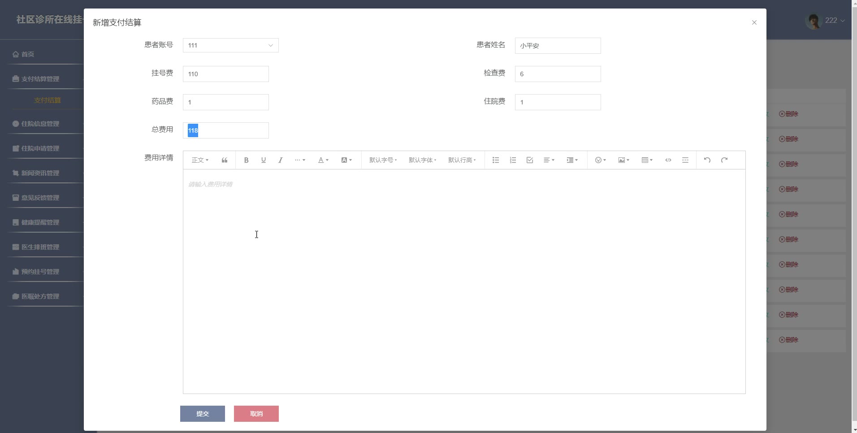This screenshot has height=433, width=857.
Task: Click the 总费用 input showing 118
Action: coord(226,130)
